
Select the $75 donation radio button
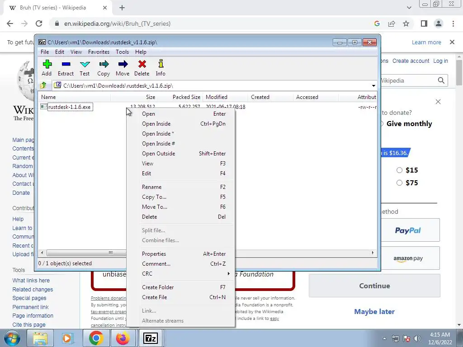pyautogui.click(x=399, y=183)
